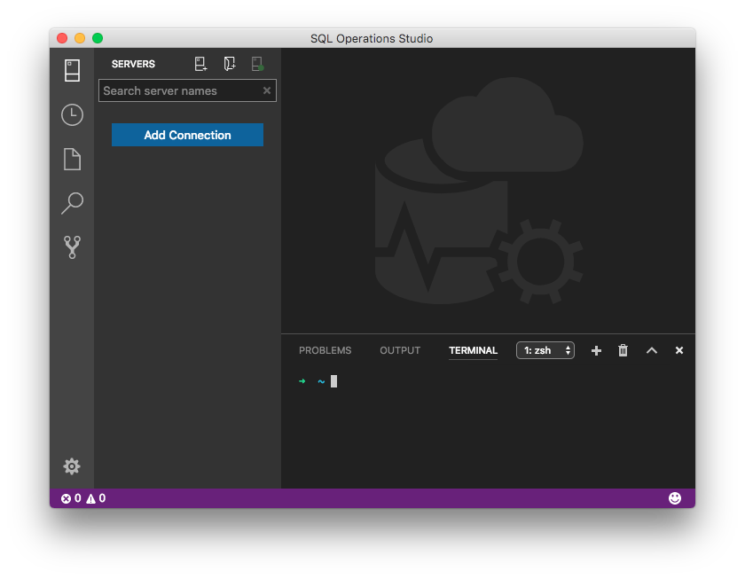
Task: Open the Search view
Action: click(72, 203)
